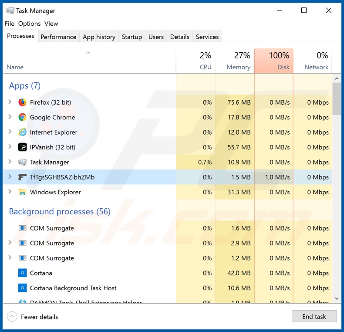Switch to the Performance tab
The width and height of the screenshot is (344, 332).
59,37
